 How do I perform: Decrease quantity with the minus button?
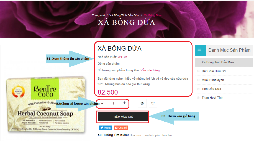(x=102, y=103)
